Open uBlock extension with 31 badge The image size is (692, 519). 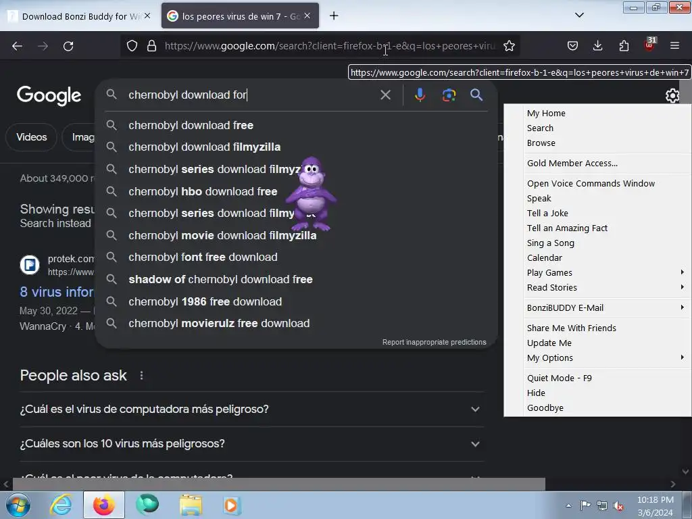(649, 45)
